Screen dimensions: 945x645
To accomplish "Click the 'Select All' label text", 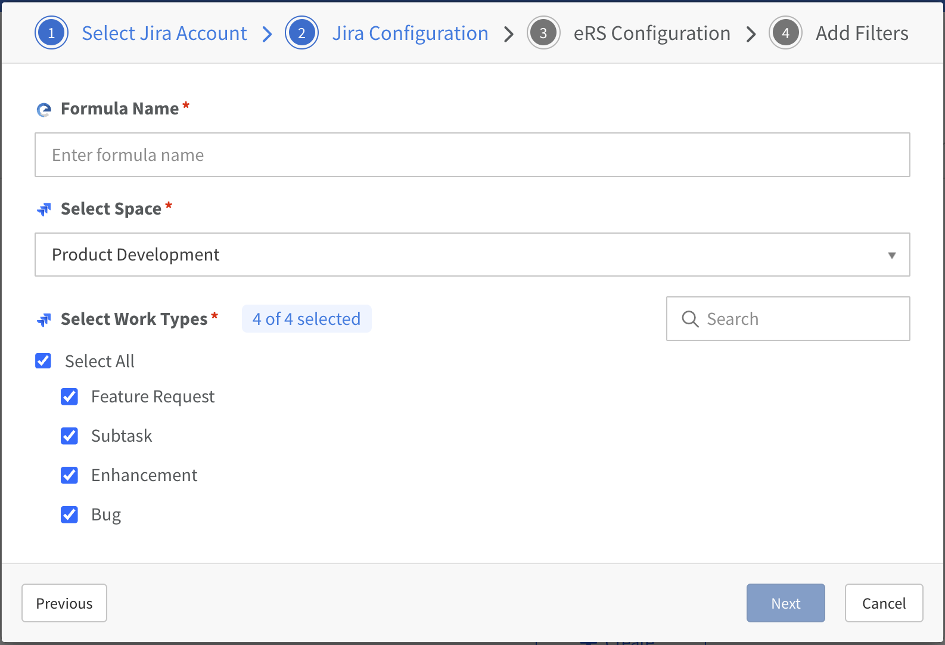I will (100, 361).
